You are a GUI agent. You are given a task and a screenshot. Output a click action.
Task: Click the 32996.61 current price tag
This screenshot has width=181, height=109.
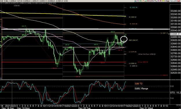click(x=175, y=34)
